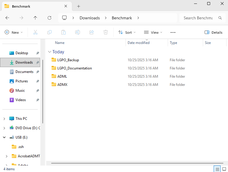
Task: Unpin Desktop from Quick access
Action: pyautogui.click(x=37, y=53)
